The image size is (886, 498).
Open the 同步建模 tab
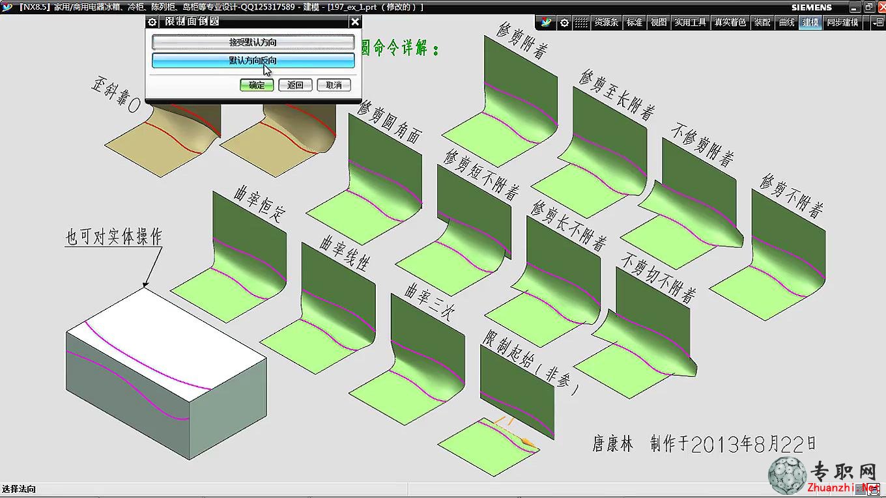tap(842, 23)
